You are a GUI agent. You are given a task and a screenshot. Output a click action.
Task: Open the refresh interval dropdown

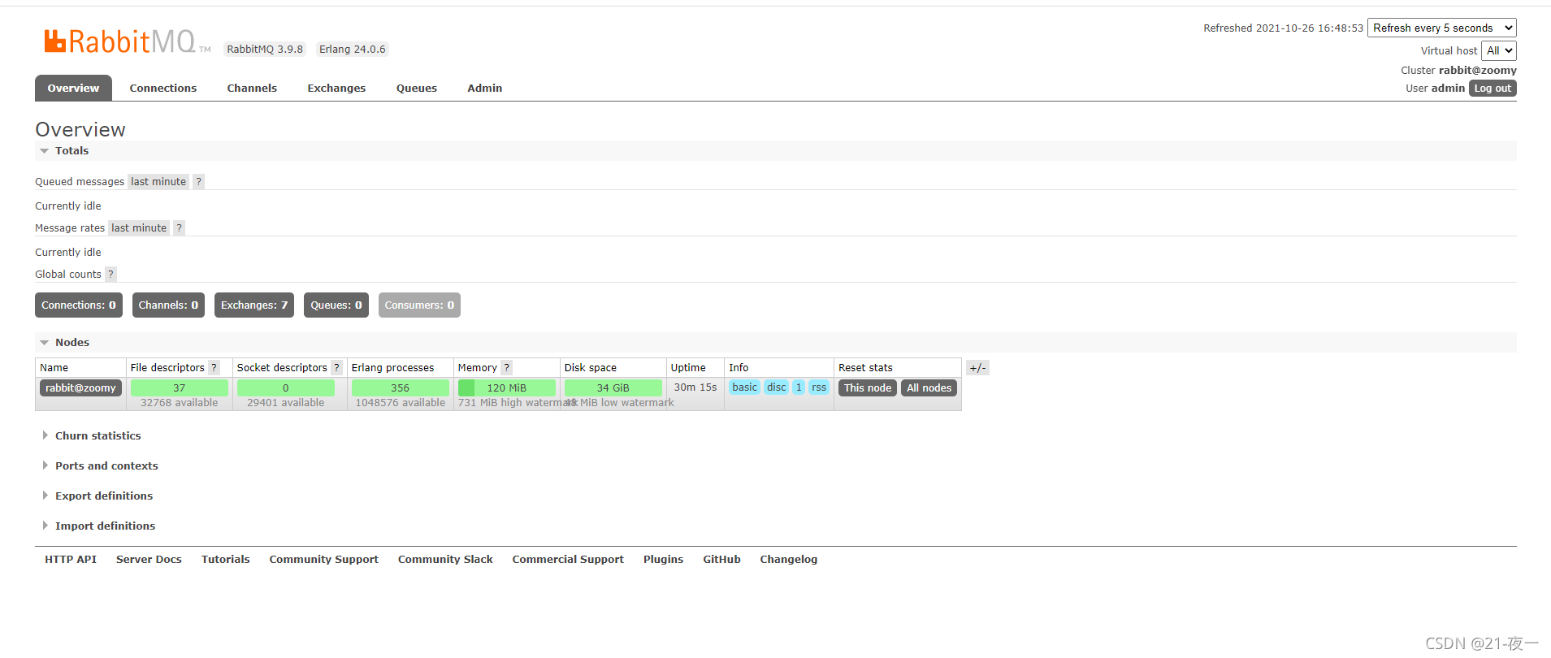click(x=1442, y=28)
